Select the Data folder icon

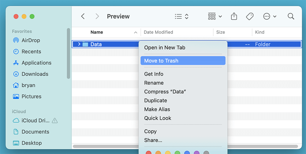pyautogui.click(x=85, y=44)
